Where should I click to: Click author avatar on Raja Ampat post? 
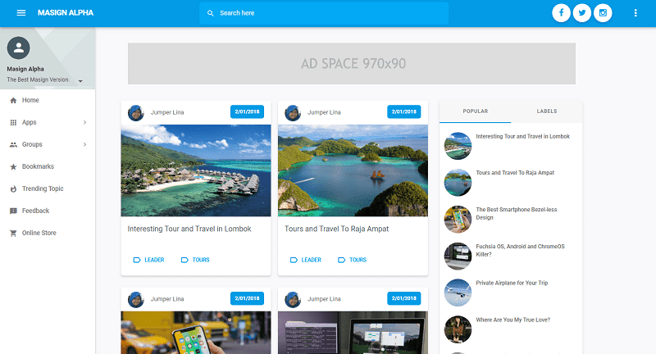(293, 113)
